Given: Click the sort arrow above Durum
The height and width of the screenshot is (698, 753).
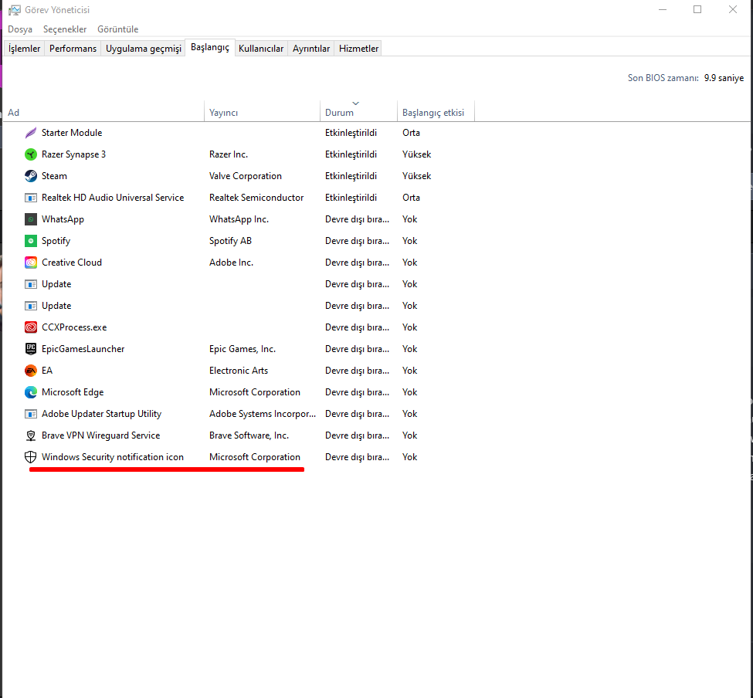Looking at the screenshot, I should [x=355, y=103].
